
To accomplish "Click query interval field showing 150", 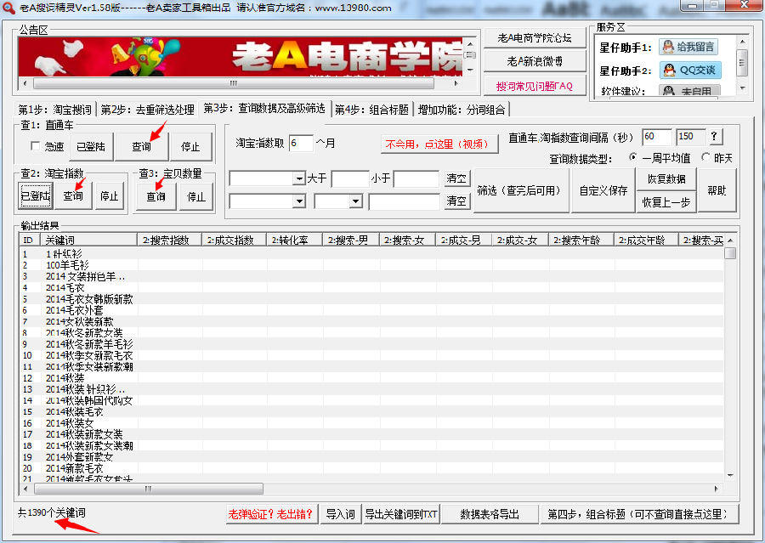I will tap(690, 137).
